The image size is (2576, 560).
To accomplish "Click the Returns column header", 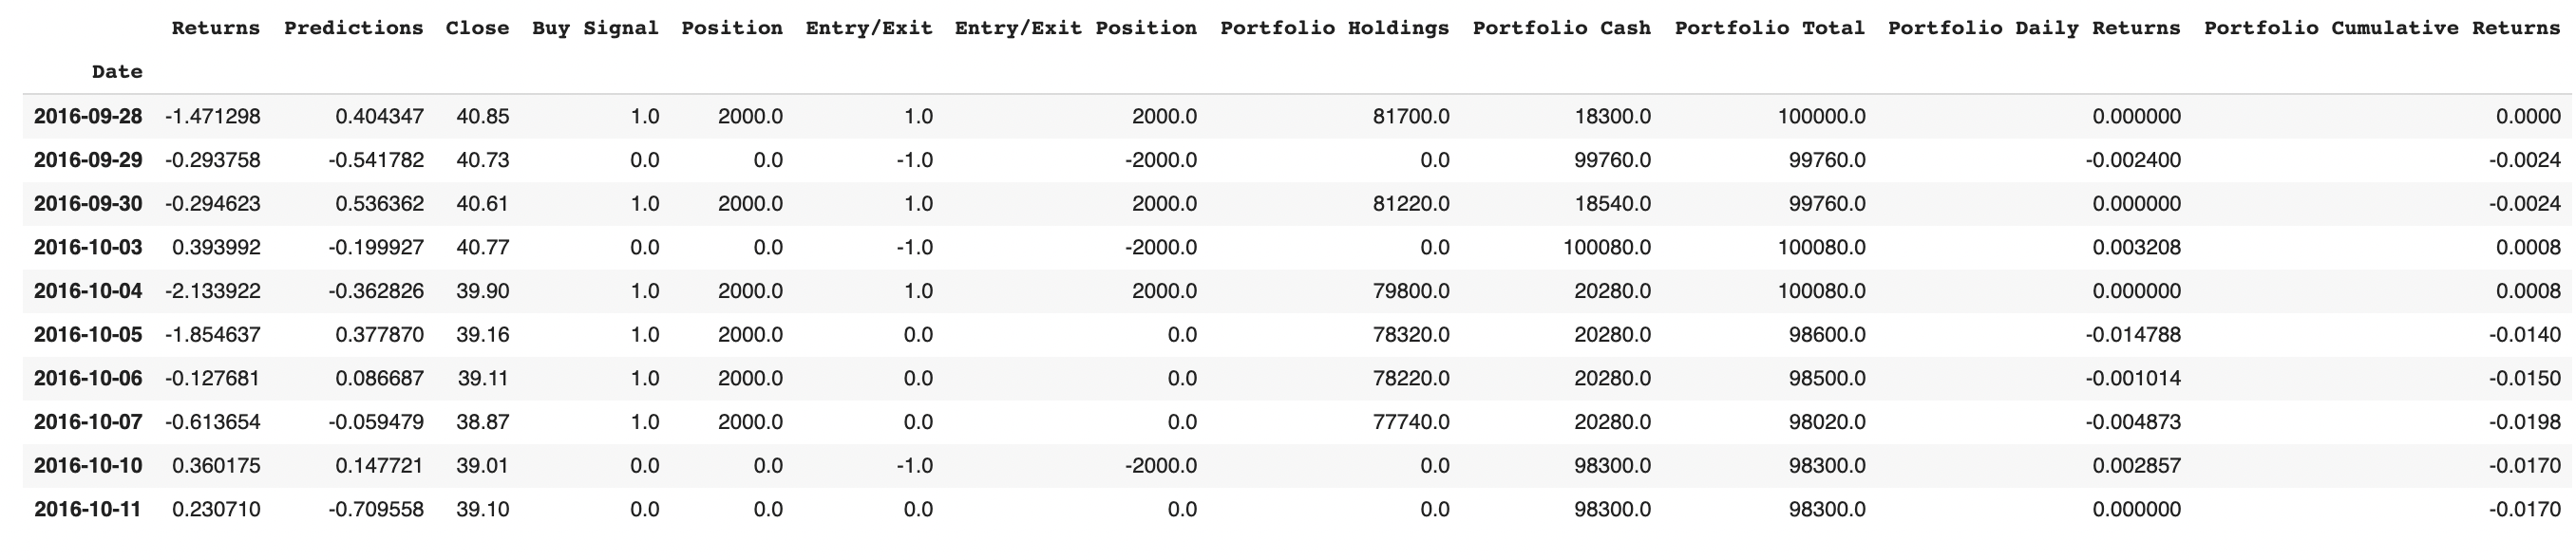I will [215, 28].
